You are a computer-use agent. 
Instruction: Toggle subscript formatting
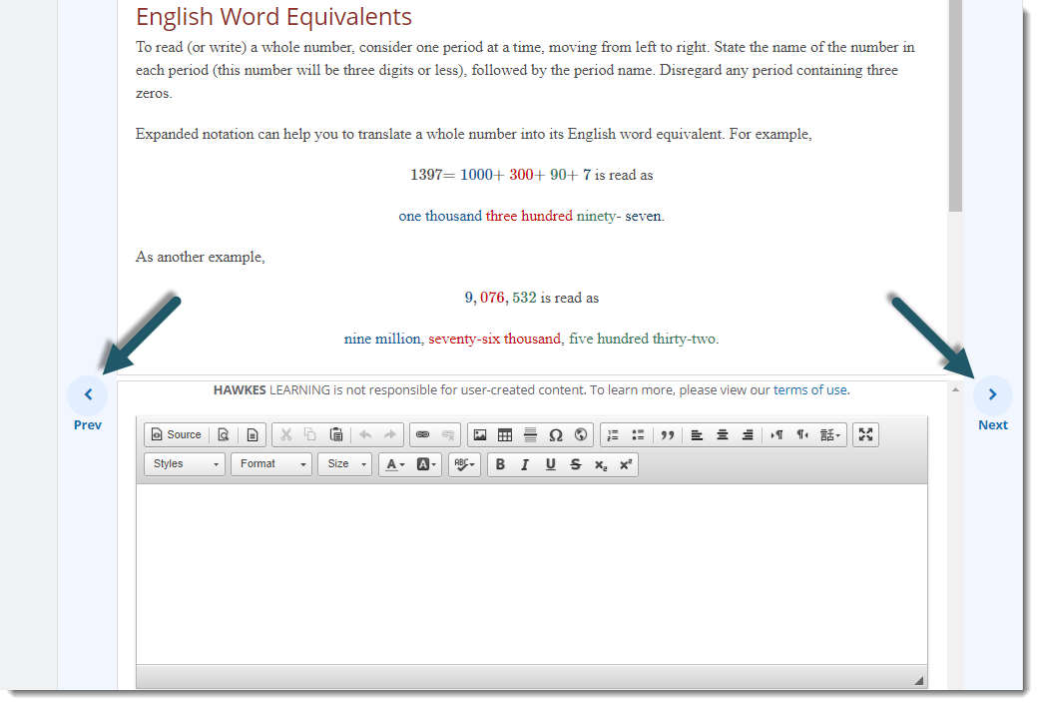point(601,464)
